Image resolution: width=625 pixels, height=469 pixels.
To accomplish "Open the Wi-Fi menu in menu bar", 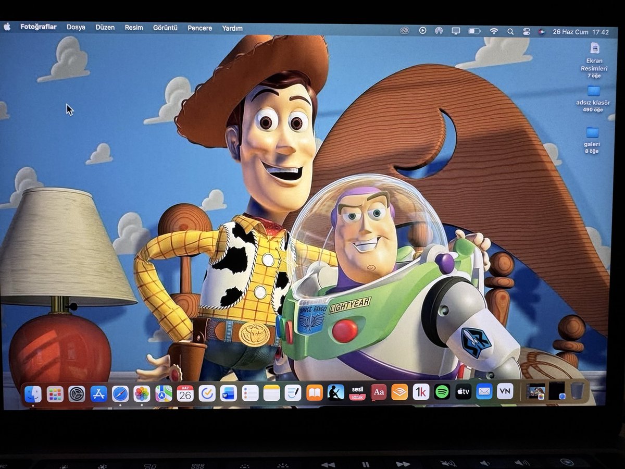I will click(x=494, y=31).
